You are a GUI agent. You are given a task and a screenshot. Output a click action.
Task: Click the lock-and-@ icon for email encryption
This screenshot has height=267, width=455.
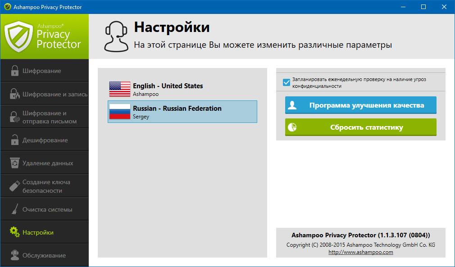(15, 117)
